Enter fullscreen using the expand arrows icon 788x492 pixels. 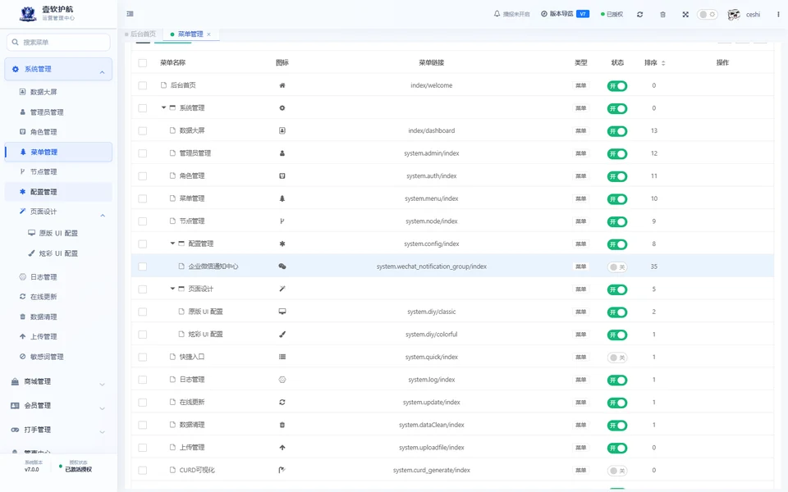tap(685, 15)
